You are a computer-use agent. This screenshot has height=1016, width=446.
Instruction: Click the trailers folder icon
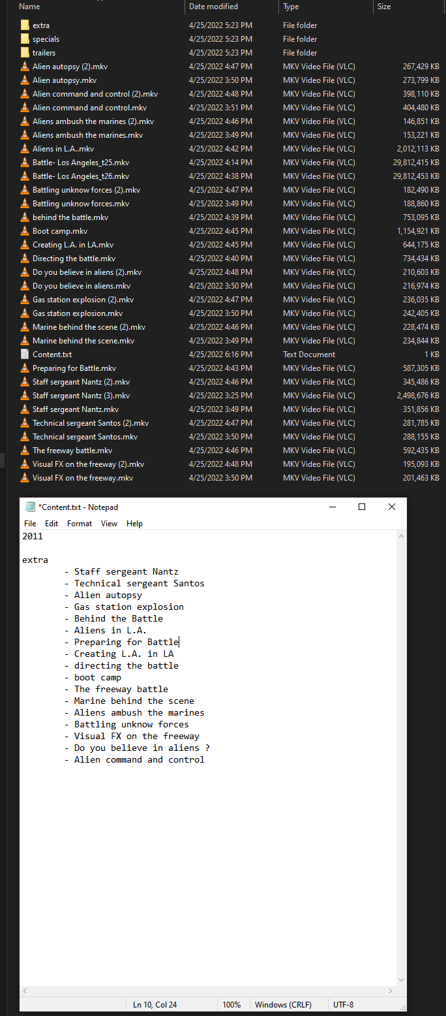(25, 53)
